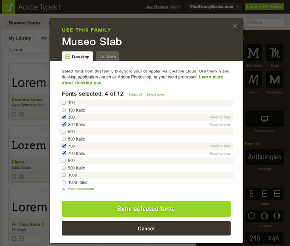Select the wide Width E icon
290x246 pixels.
[x=277, y=194]
